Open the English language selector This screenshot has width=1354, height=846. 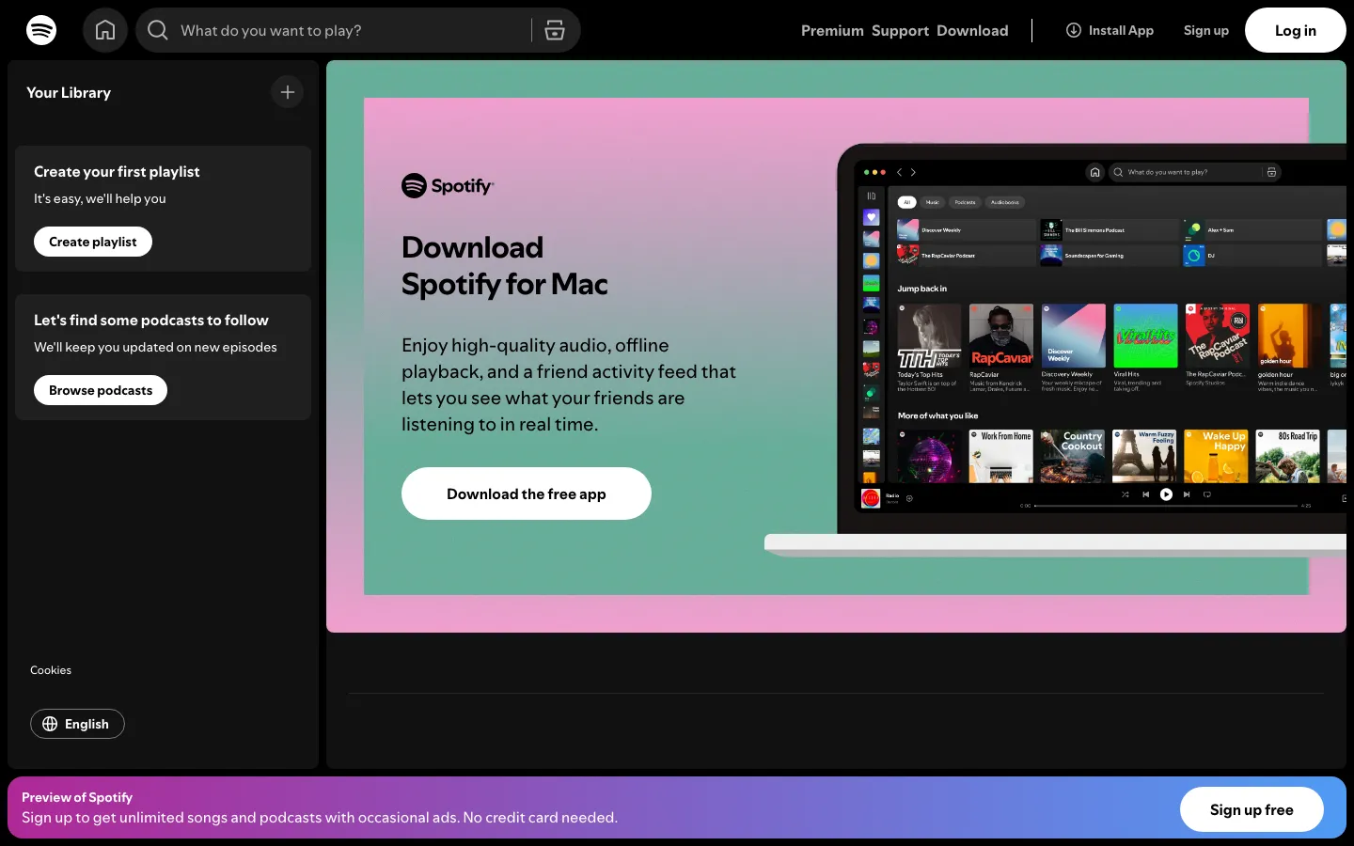click(77, 724)
